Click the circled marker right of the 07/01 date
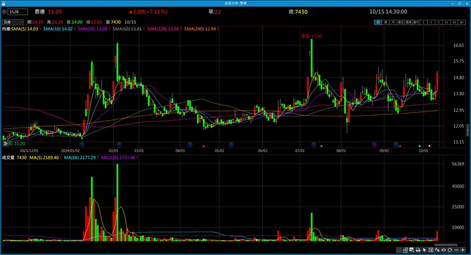 pyautogui.click(x=314, y=144)
